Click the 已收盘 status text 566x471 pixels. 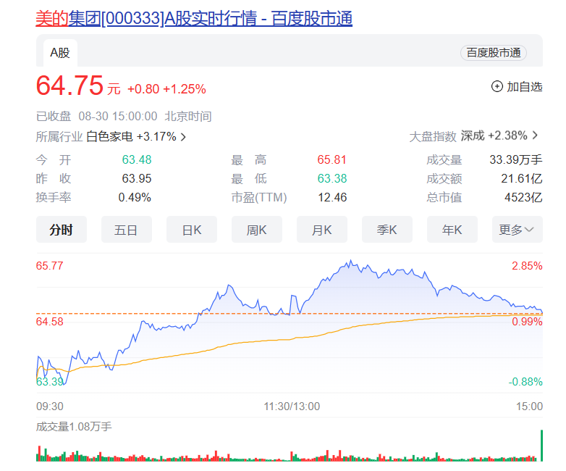coord(54,117)
